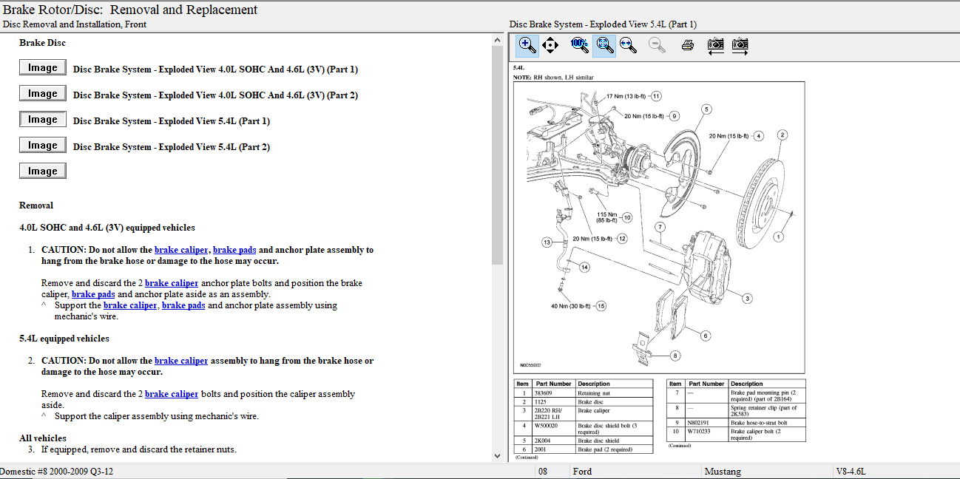Click brake caliper link in step 2 caution
Viewport: 960px width, 479px height.
click(x=181, y=361)
